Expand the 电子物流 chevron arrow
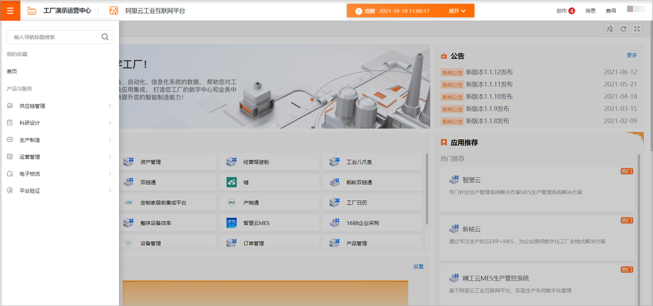The width and height of the screenshot is (653, 306). click(x=110, y=174)
